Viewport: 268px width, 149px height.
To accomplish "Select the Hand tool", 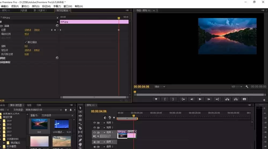I will 80,144.
